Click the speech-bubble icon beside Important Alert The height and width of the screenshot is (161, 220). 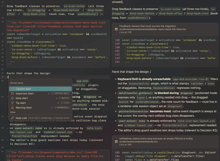point(12,93)
